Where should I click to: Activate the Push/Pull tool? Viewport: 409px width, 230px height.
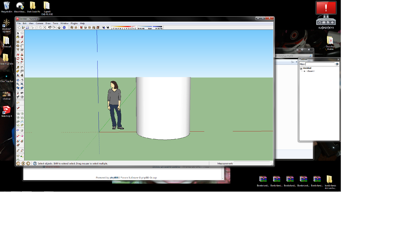coord(22,54)
